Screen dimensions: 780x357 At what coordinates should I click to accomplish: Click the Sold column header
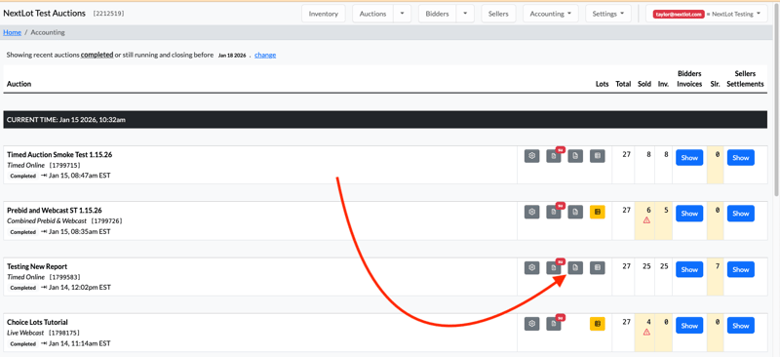click(644, 84)
